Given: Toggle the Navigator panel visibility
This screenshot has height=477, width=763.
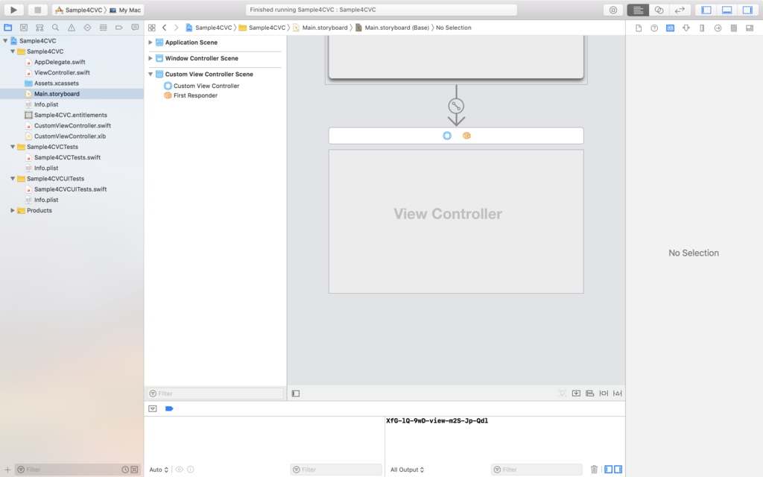Looking at the screenshot, I should [x=706, y=10].
